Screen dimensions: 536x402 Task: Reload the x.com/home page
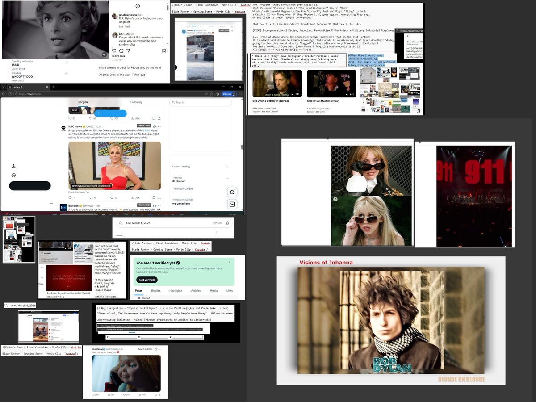click(10, 94)
